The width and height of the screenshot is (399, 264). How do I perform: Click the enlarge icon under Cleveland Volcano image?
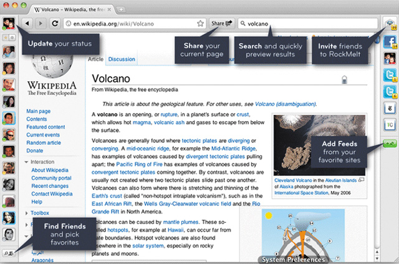pos(361,180)
